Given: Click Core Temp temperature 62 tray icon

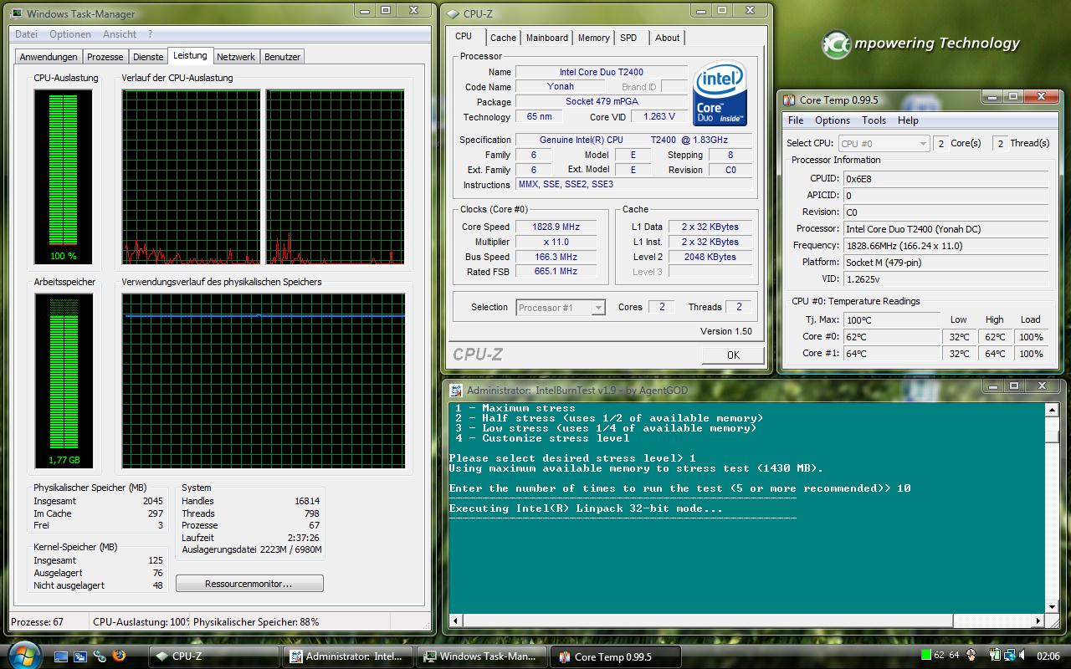Looking at the screenshot, I should coord(940,656).
